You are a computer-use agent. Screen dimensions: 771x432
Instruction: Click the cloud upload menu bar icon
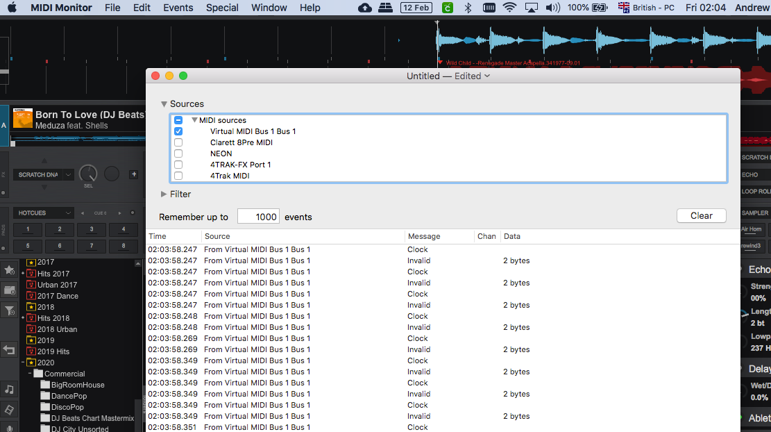pyautogui.click(x=365, y=8)
